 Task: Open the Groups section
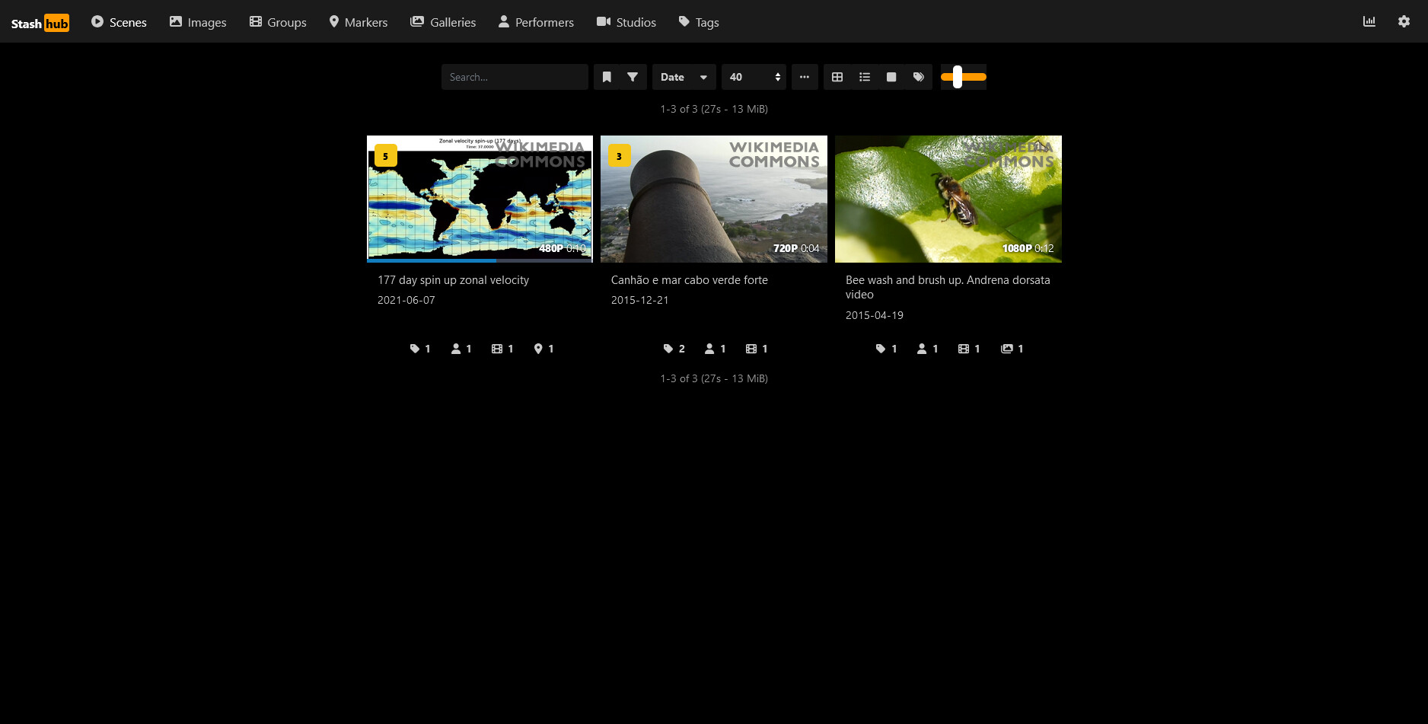[278, 22]
